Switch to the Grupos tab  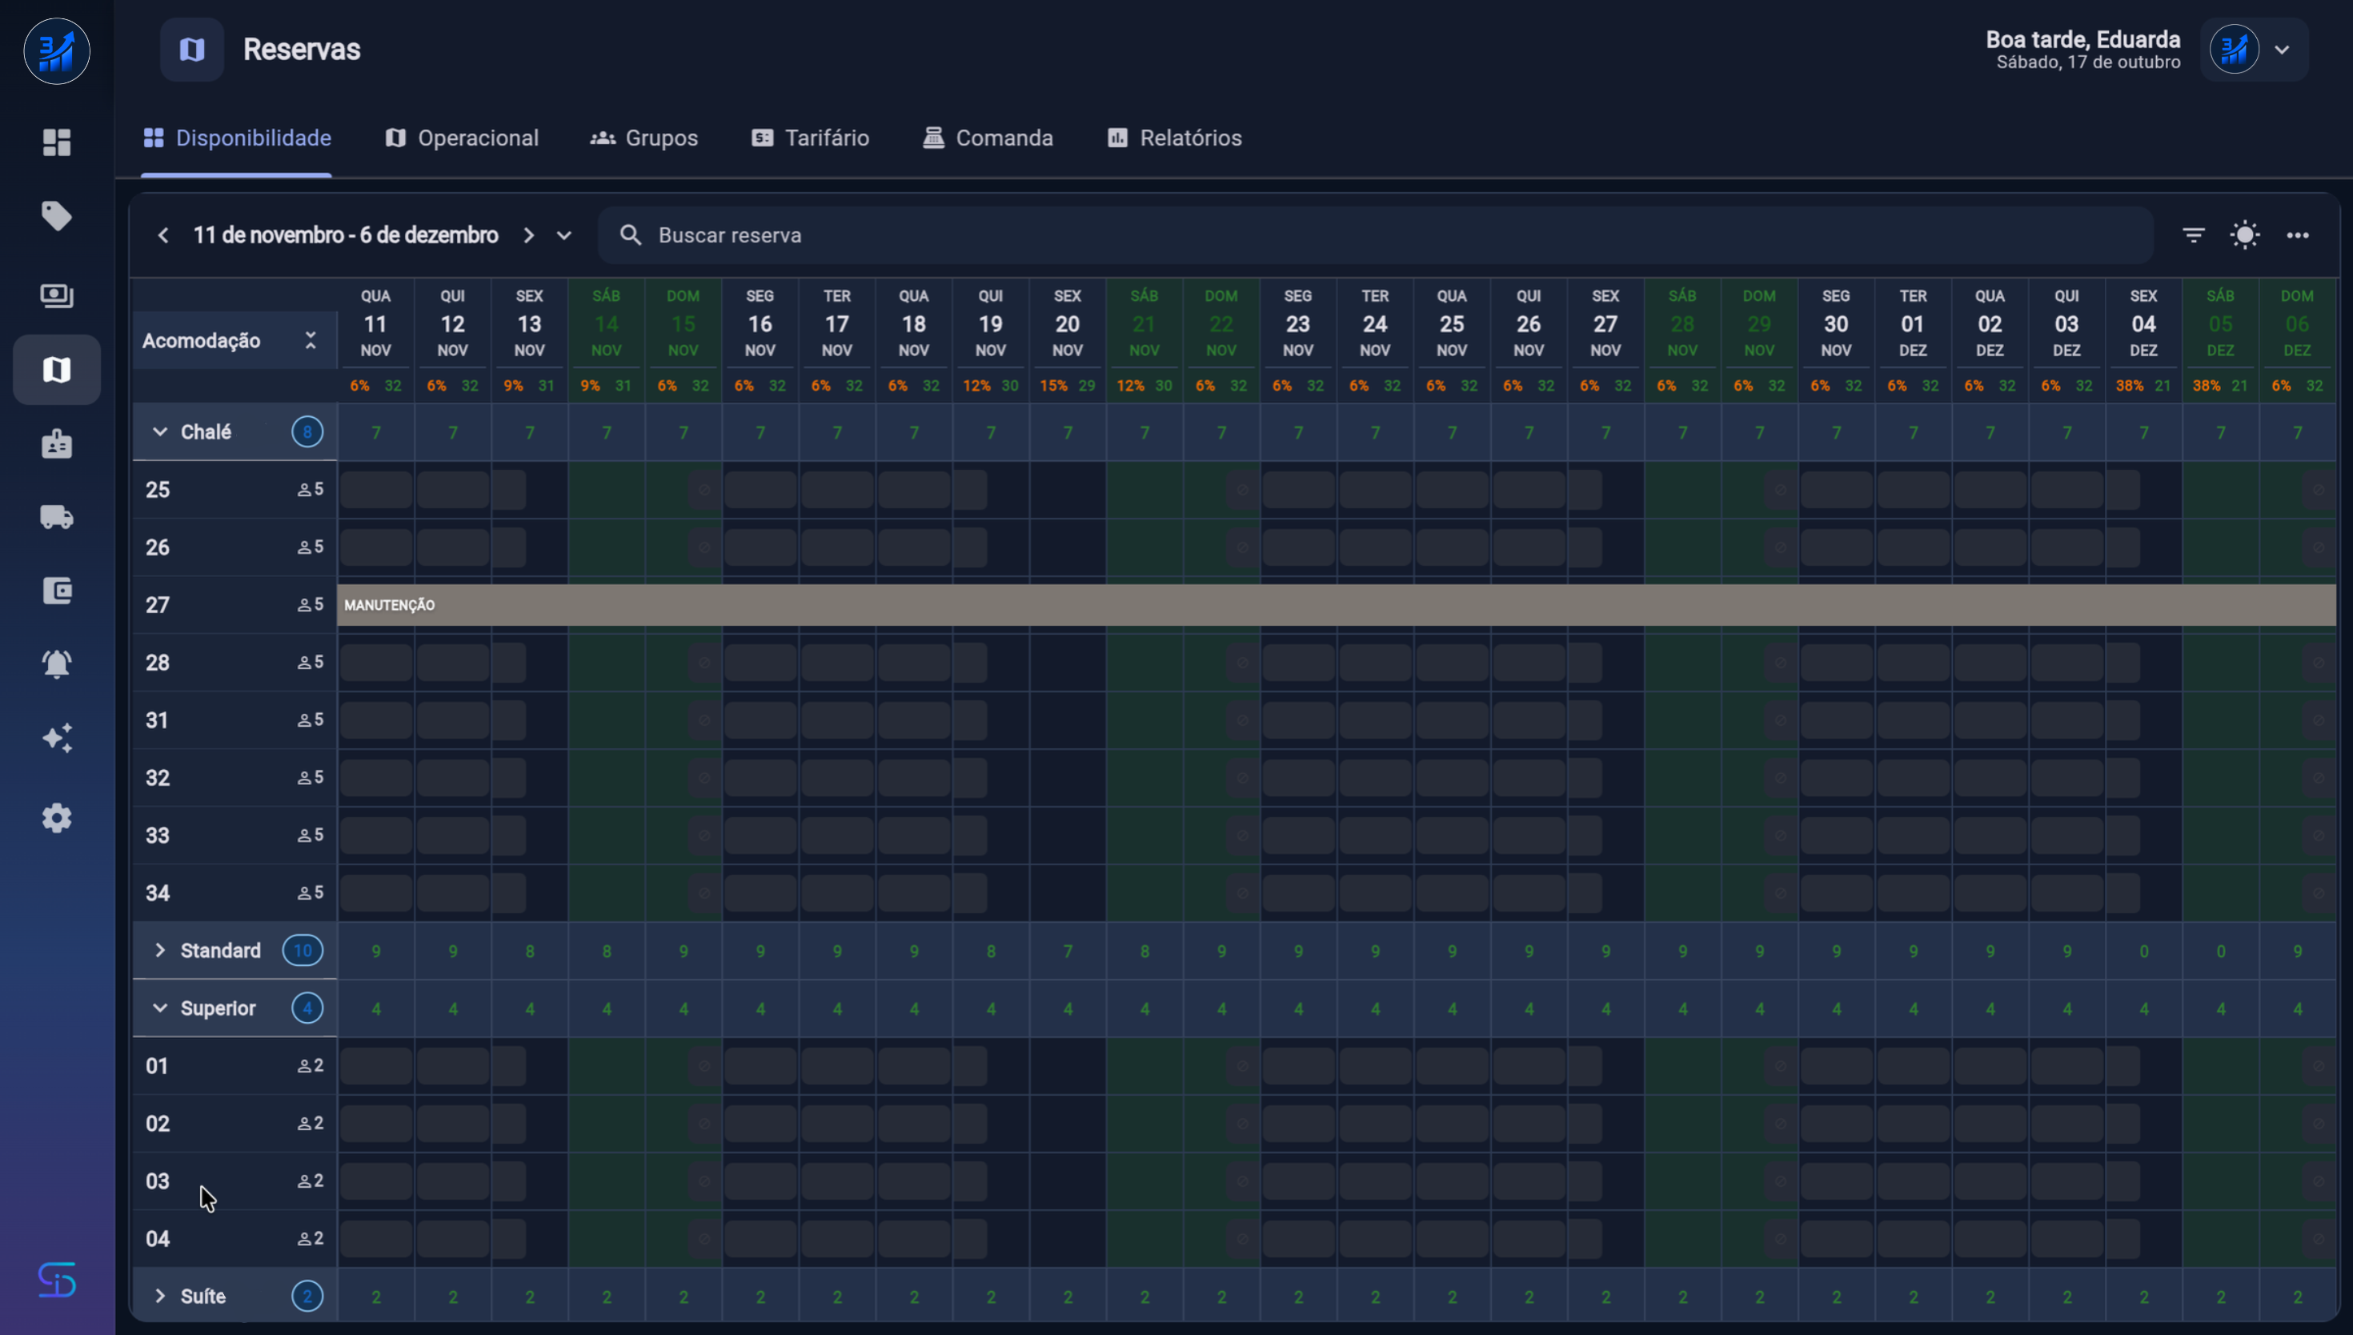(x=644, y=138)
